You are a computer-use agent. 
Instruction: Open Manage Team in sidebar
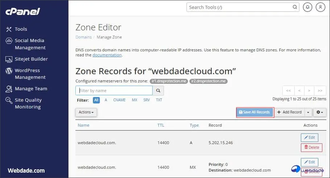(30, 89)
